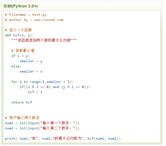This screenshot has width=166, height=146.
Task: Click the 'if x > y:' line
Action: tap(21, 56)
